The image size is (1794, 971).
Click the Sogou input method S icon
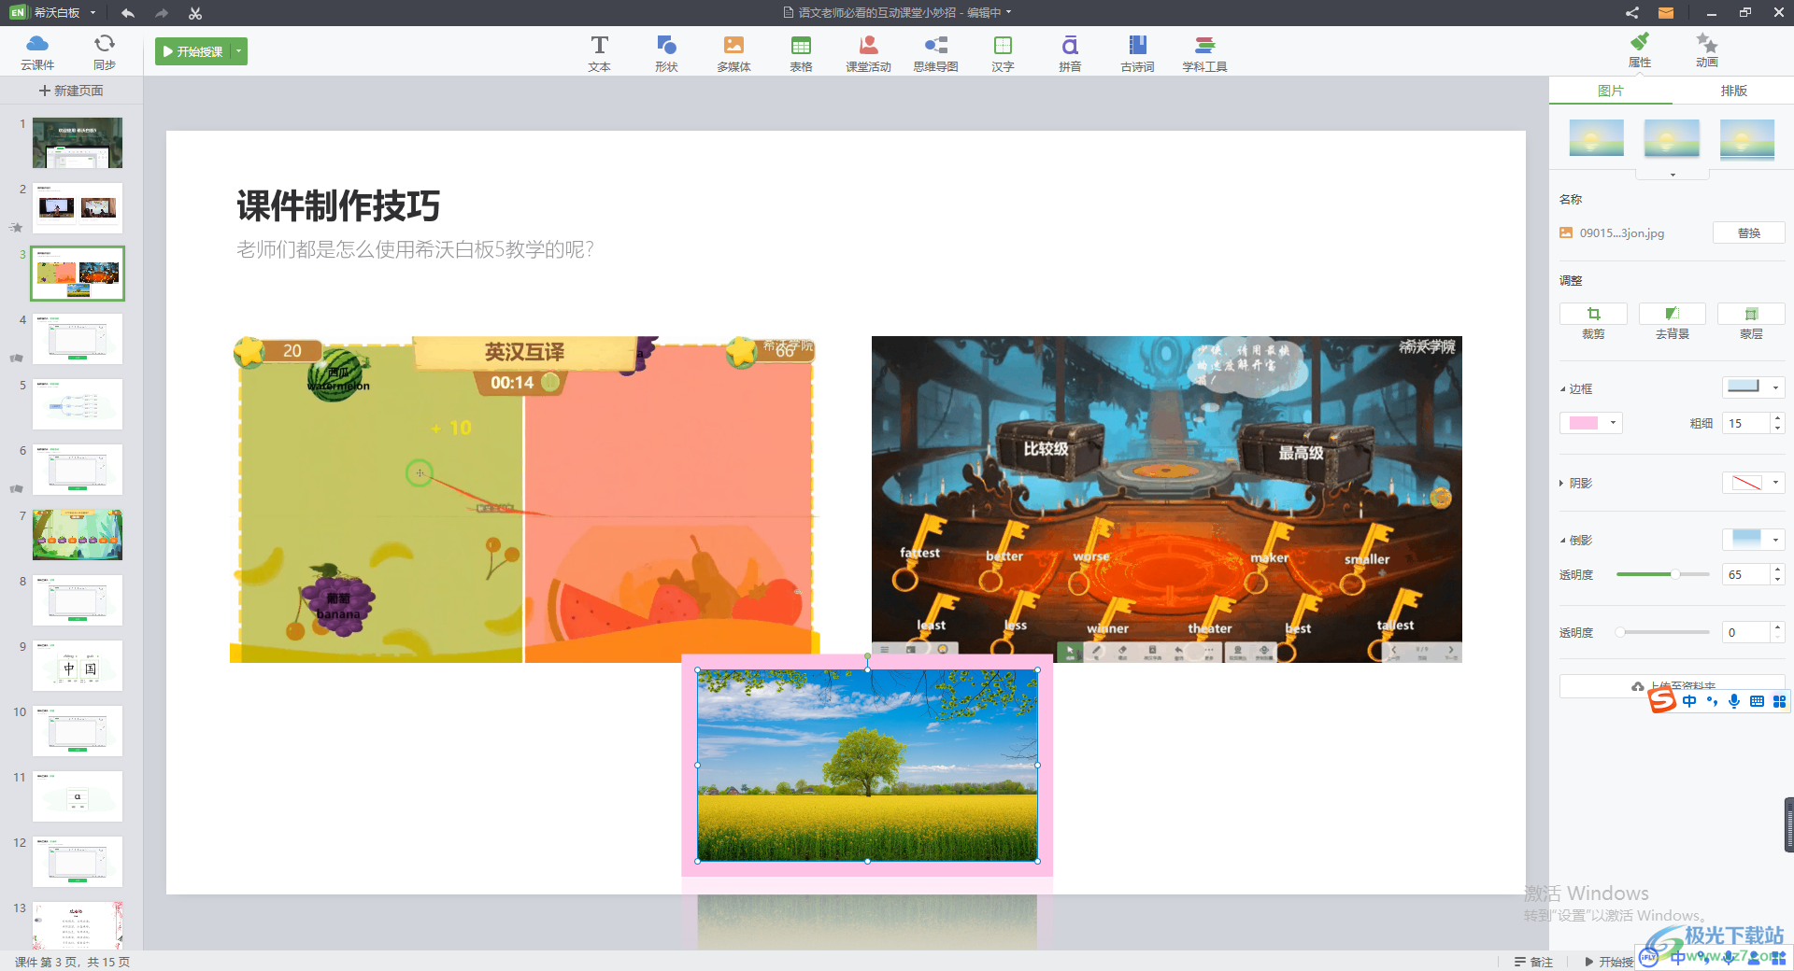(x=1662, y=700)
